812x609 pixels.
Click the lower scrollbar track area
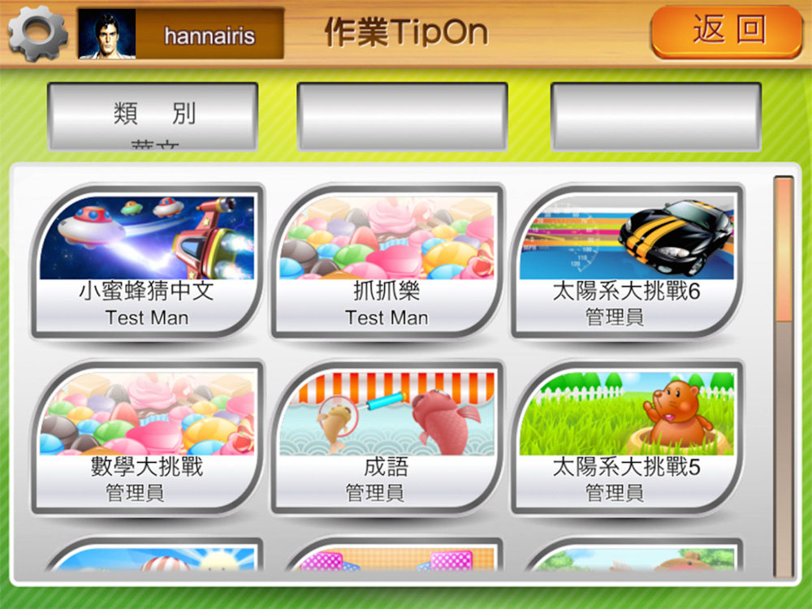click(x=784, y=450)
